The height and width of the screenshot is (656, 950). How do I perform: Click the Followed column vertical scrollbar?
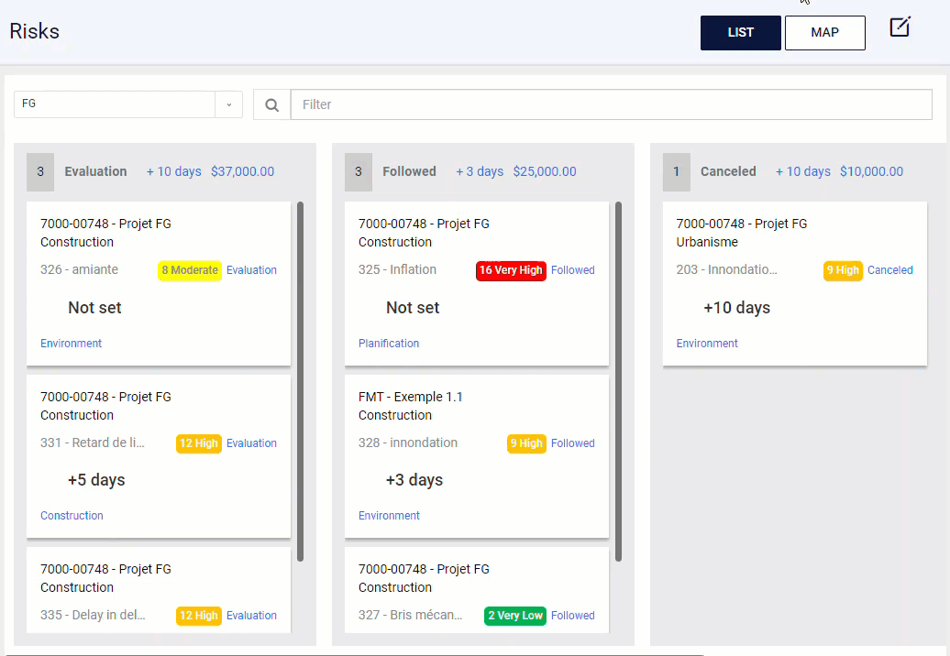(619, 382)
